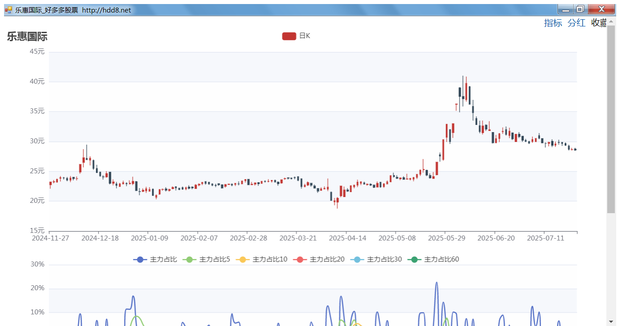Click the scrollbar down arrow
This screenshot has height=326, width=618.
tap(611, 322)
